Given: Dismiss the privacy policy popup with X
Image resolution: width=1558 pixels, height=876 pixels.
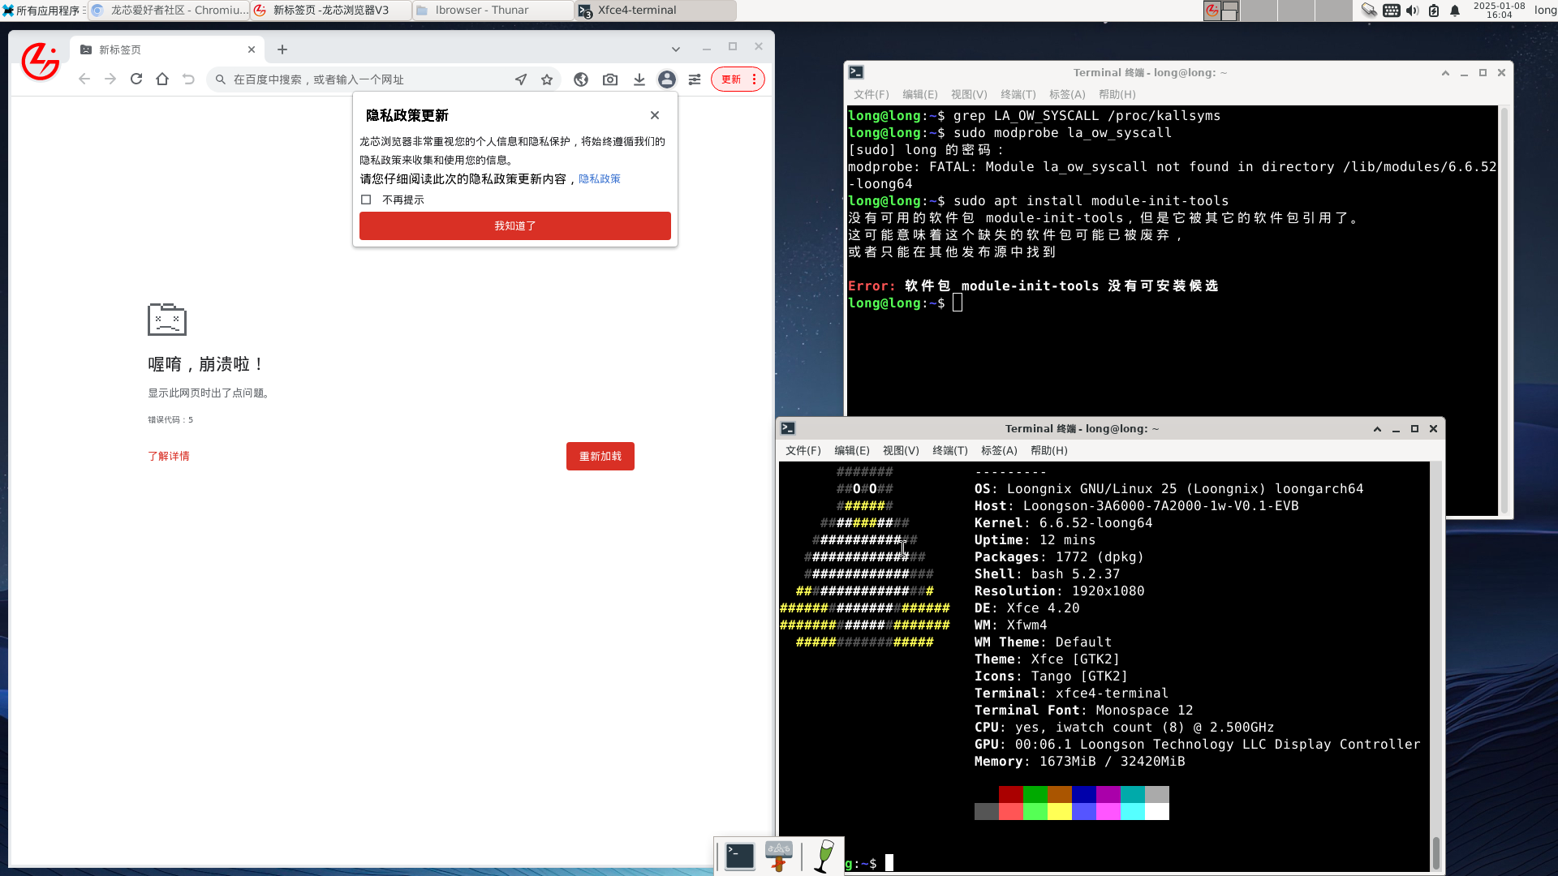Looking at the screenshot, I should [655, 115].
